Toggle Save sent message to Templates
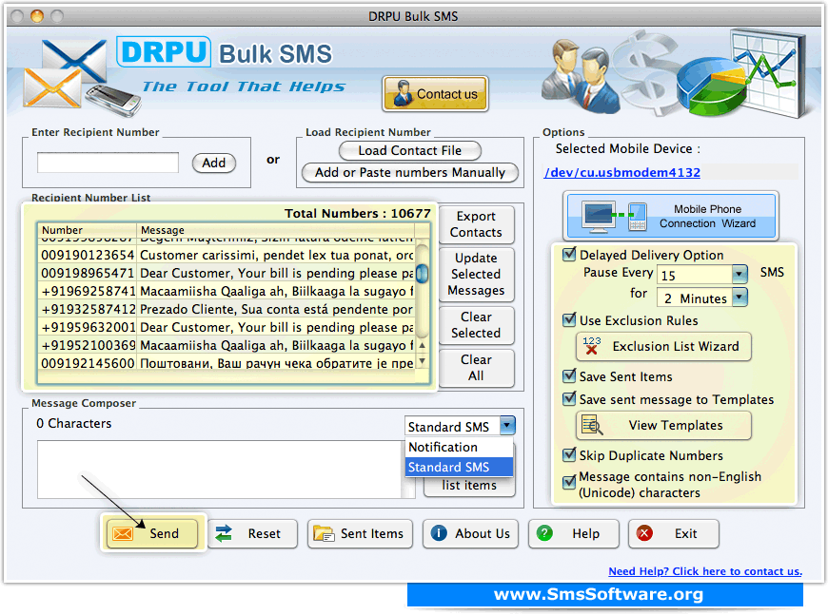Viewport: 828px width, 615px height. pos(569,399)
